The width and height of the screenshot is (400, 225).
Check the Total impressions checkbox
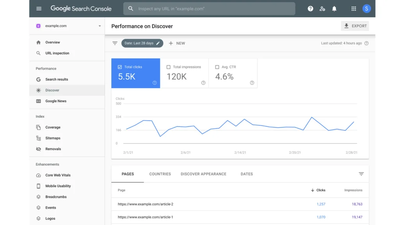coord(168,67)
